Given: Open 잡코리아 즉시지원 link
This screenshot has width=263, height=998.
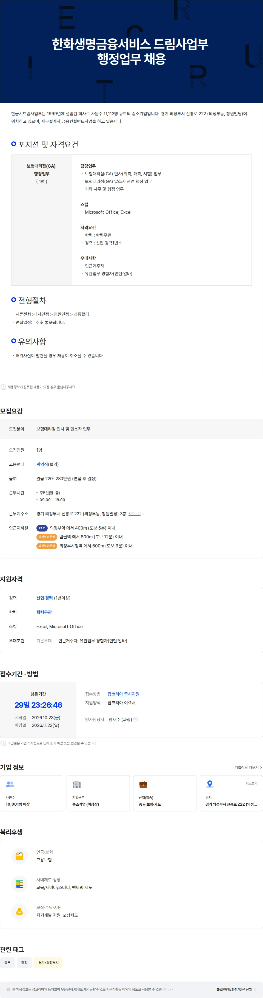Looking at the screenshot, I should pos(123,694).
